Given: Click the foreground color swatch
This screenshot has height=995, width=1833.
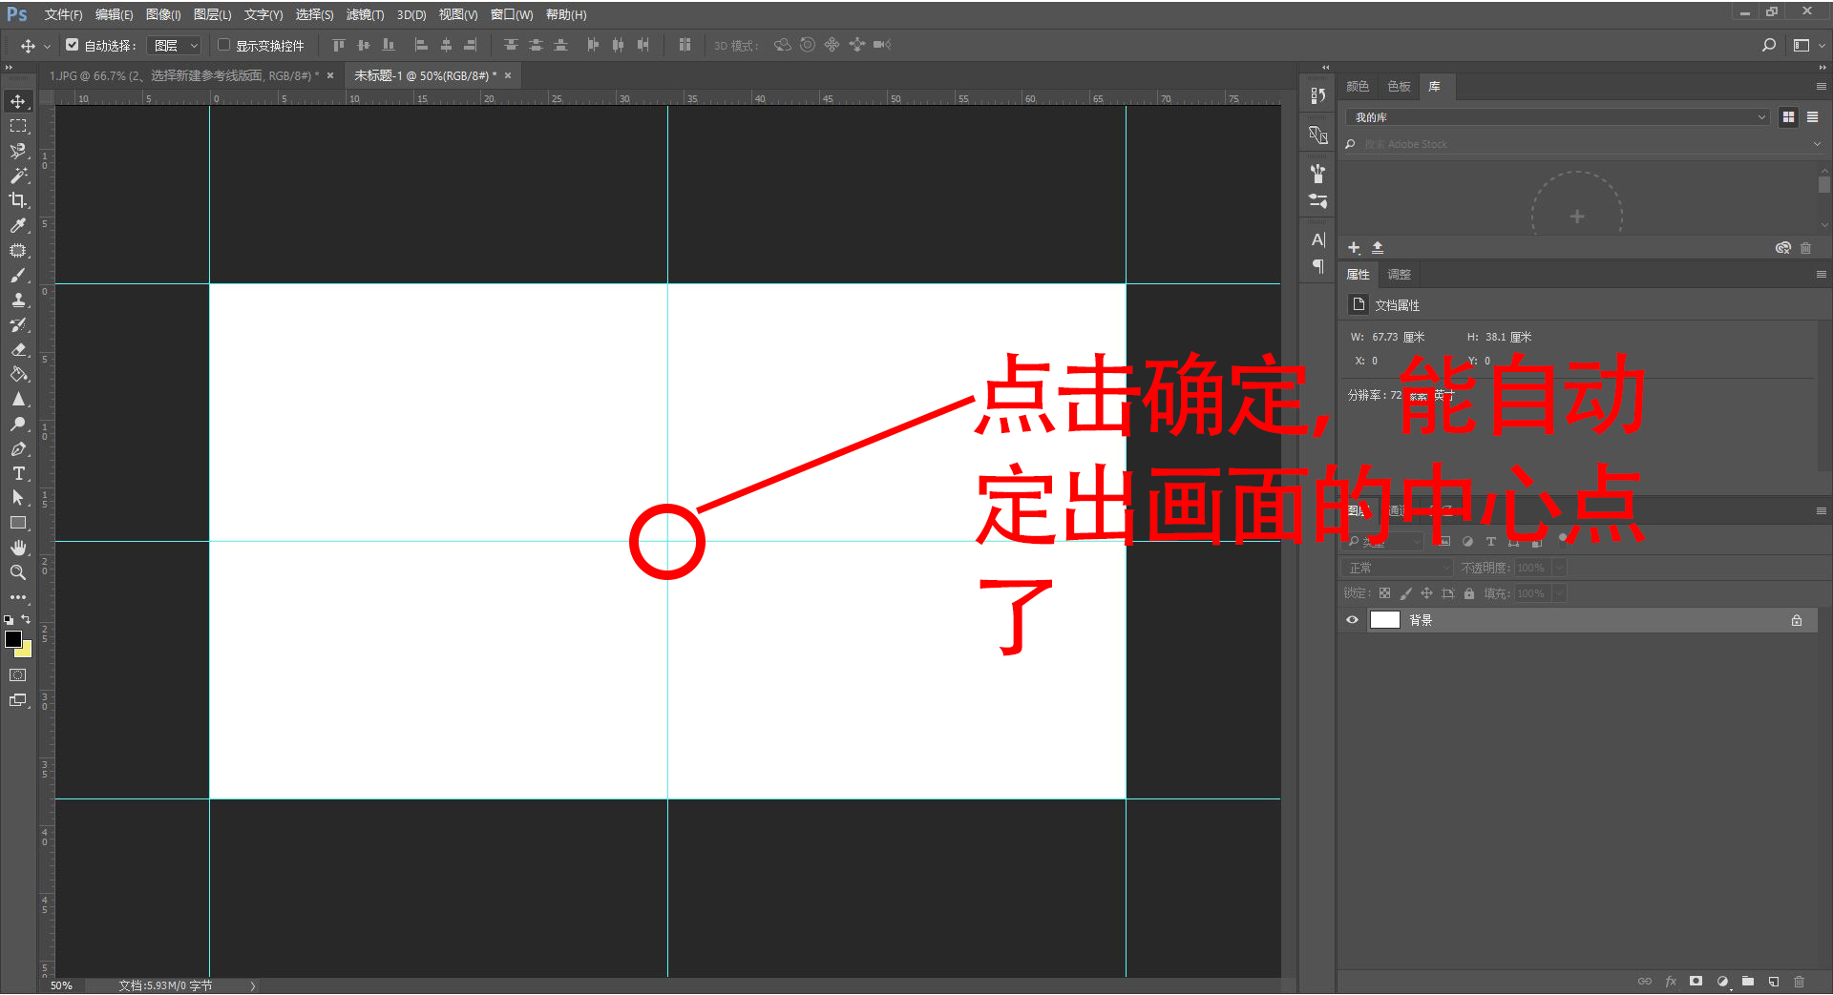Looking at the screenshot, I should (x=13, y=639).
